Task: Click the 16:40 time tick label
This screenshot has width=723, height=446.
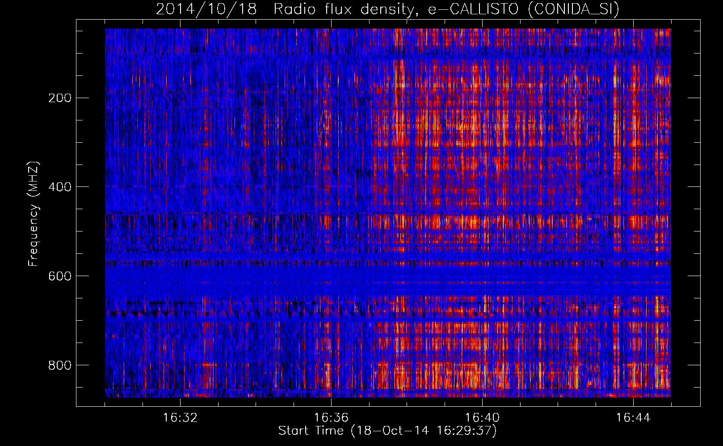Action: [482, 418]
